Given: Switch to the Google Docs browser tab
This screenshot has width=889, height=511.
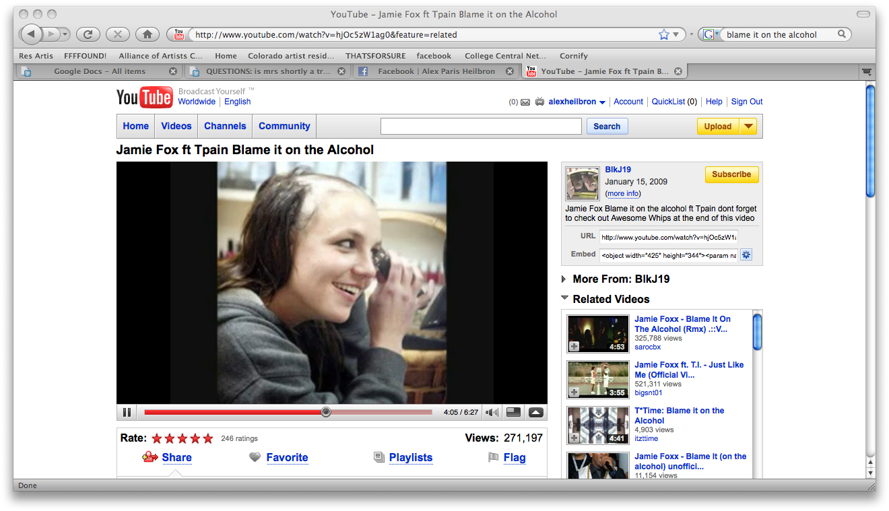Looking at the screenshot, I should click(x=99, y=71).
